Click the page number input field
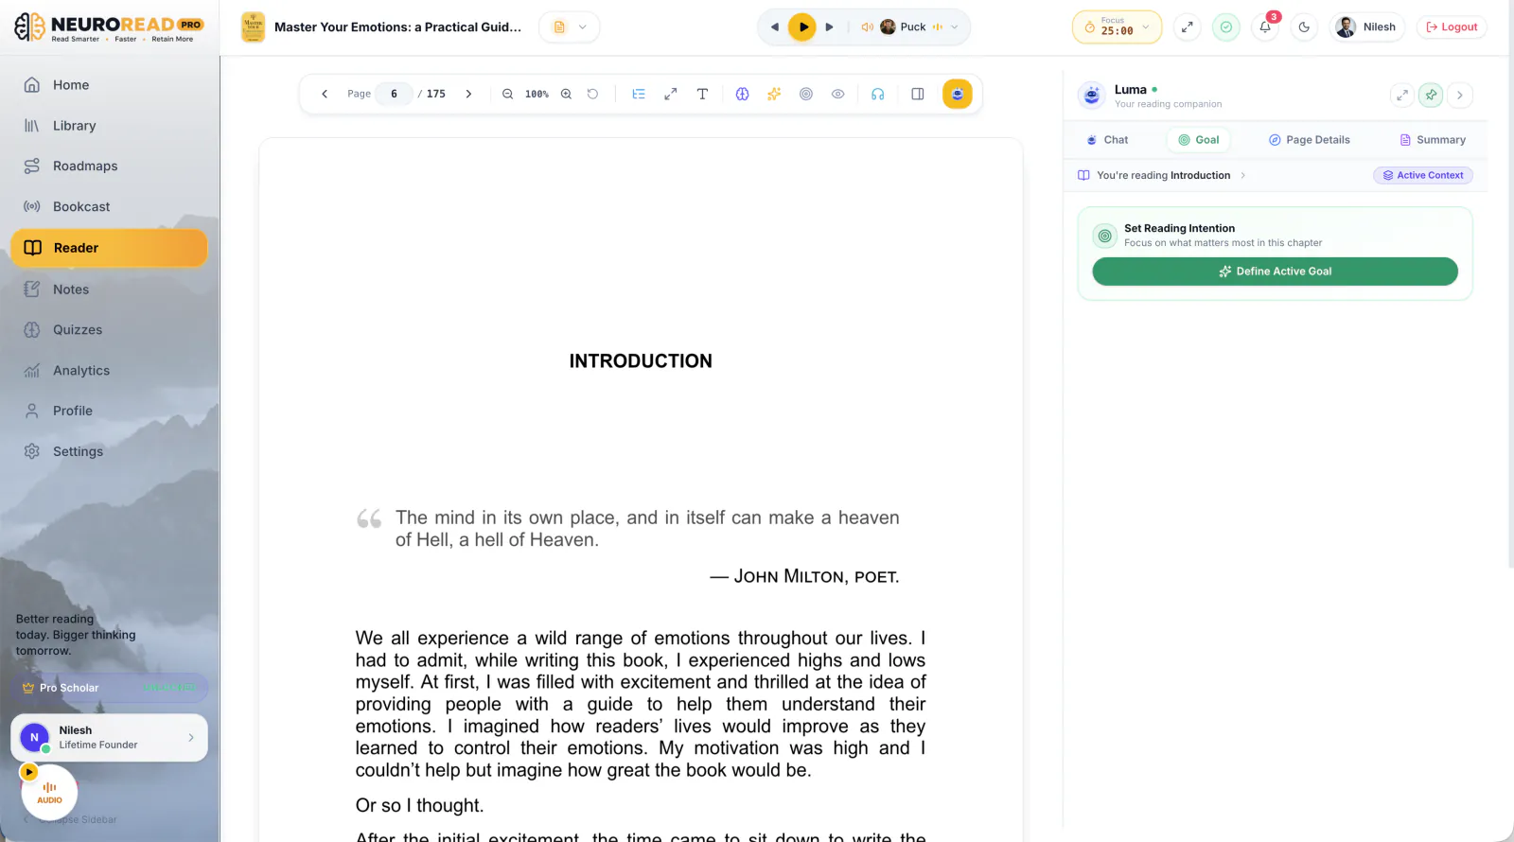This screenshot has height=842, width=1514. (394, 95)
